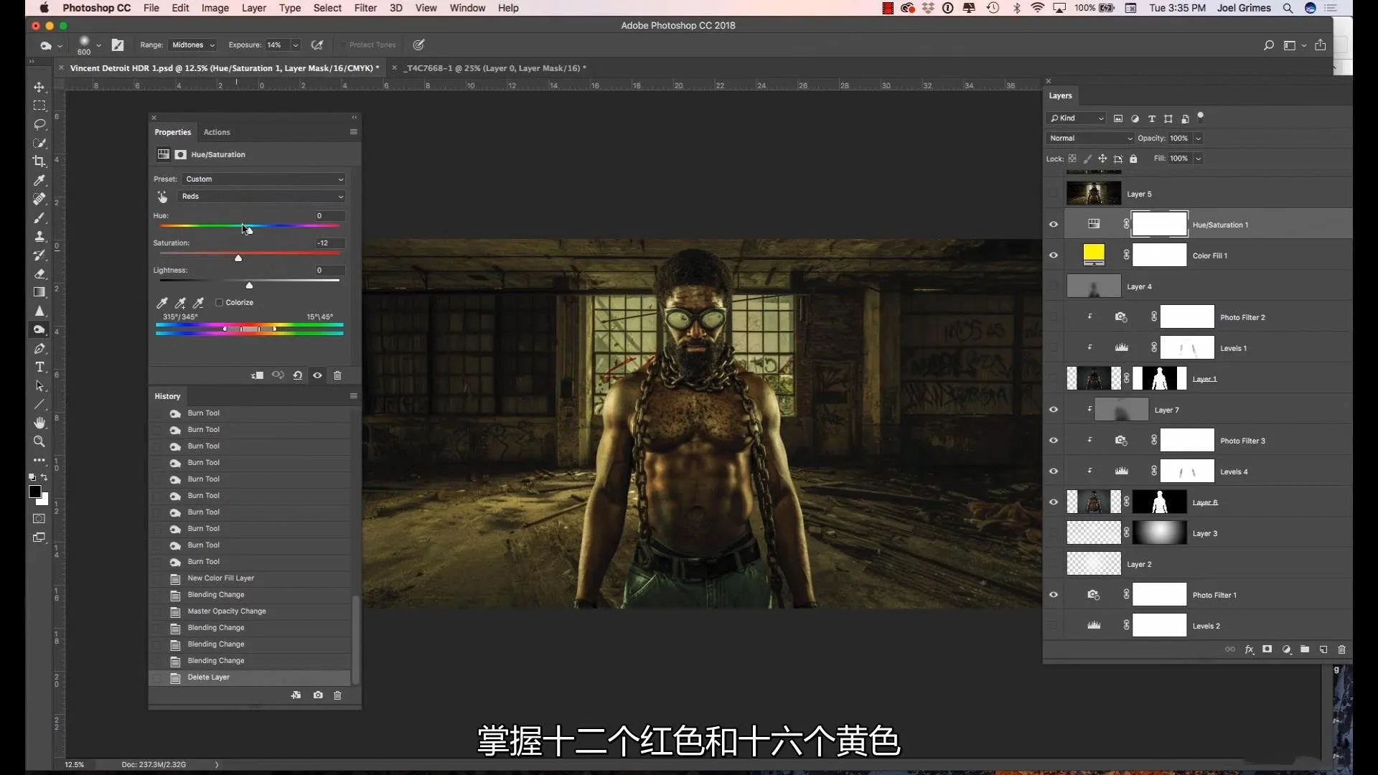
Task: Click the Hue slider handle
Action: 249,230
